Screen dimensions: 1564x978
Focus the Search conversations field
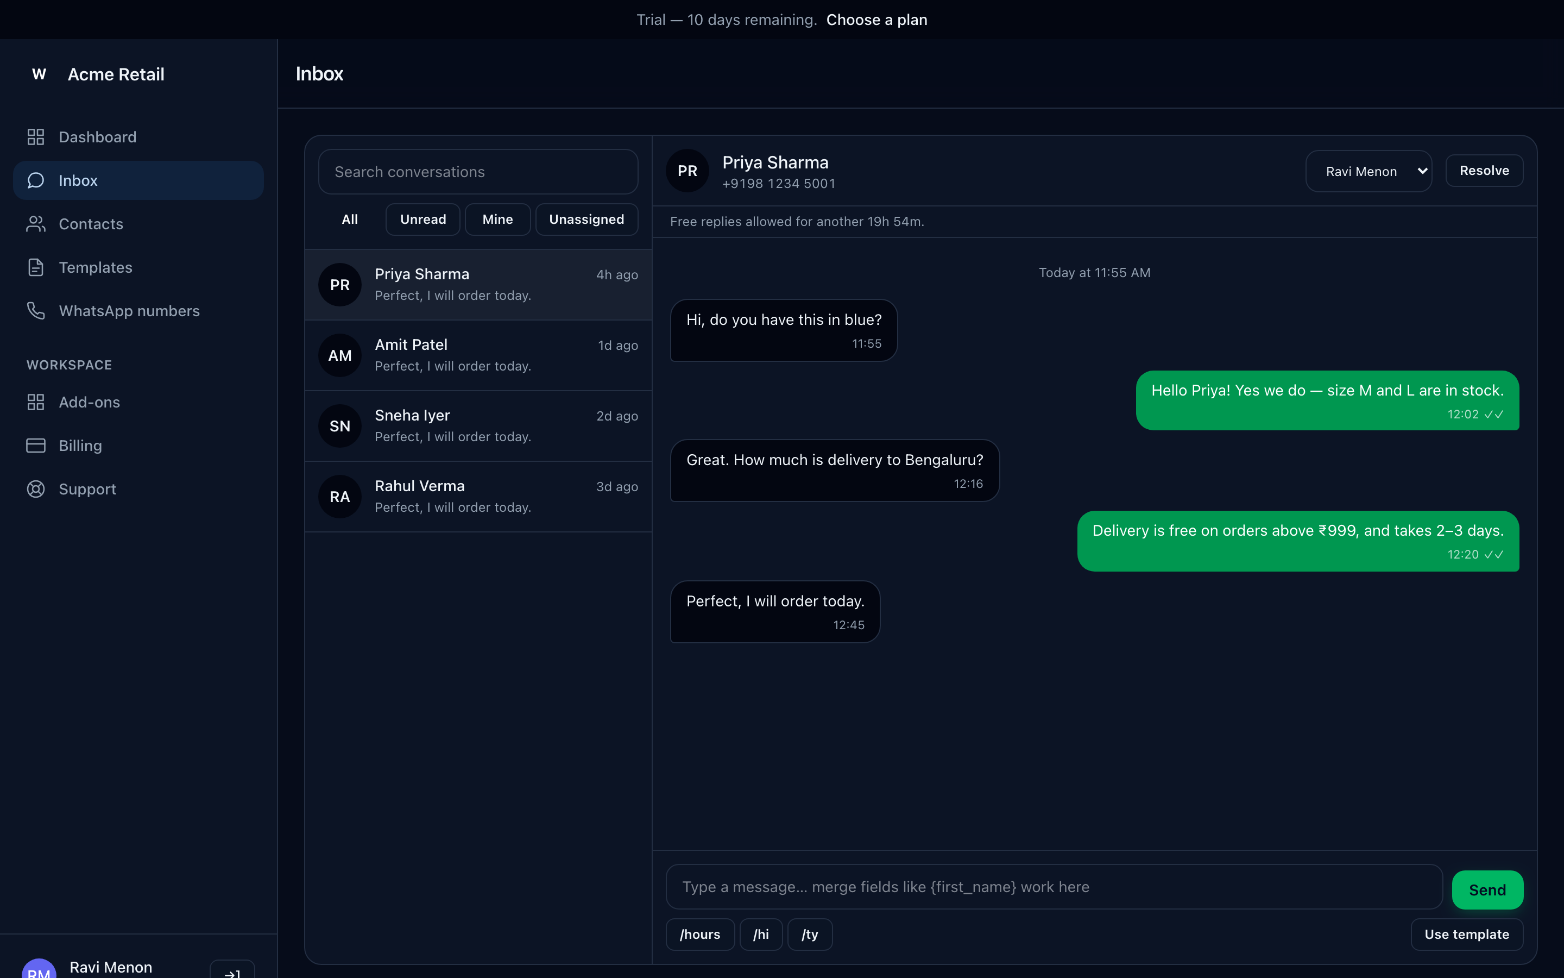[478, 171]
